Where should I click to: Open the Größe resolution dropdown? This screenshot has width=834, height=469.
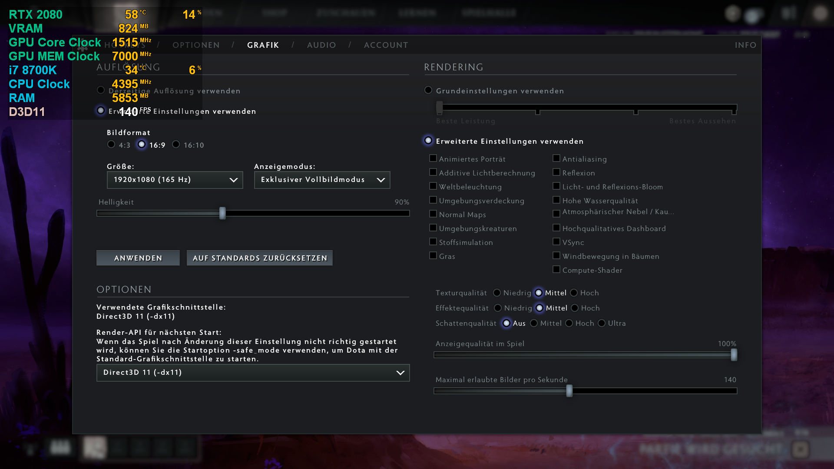click(x=175, y=180)
